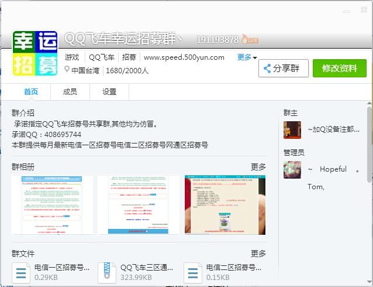The width and height of the screenshot is (373, 287).
Task: Click the 游戏 category tag
Action: 72,57
